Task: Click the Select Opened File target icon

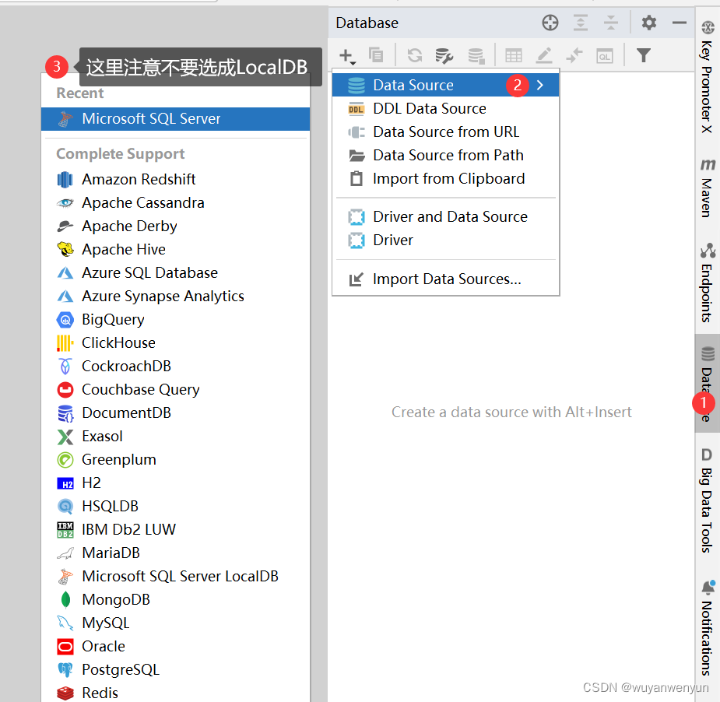Action: pyautogui.click(x=550, y=23)
